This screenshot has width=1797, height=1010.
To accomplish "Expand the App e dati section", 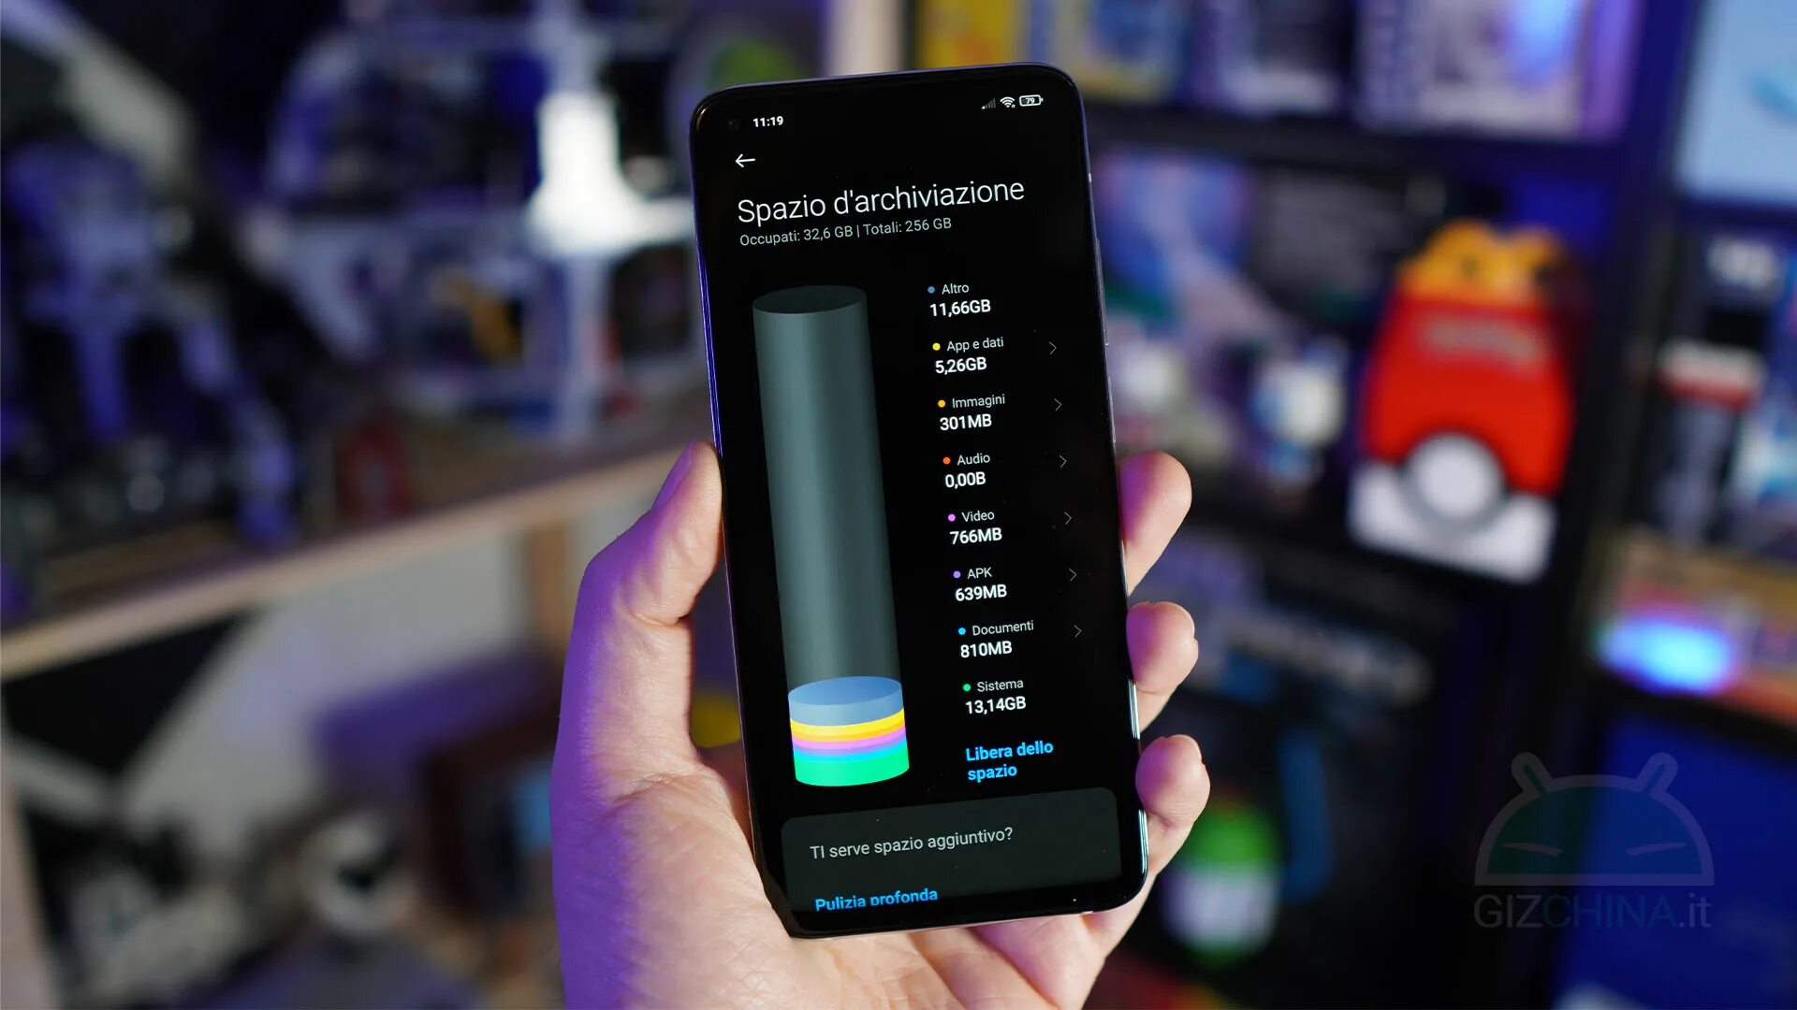I will pyautogui.click(x=1053, y=348).
